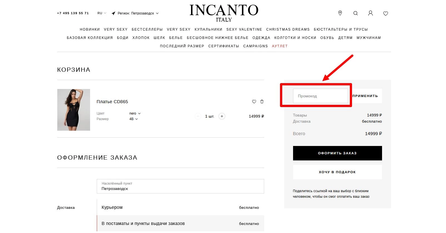
Task: Click the INCANTO Italy logo
Action: (224, 13)
